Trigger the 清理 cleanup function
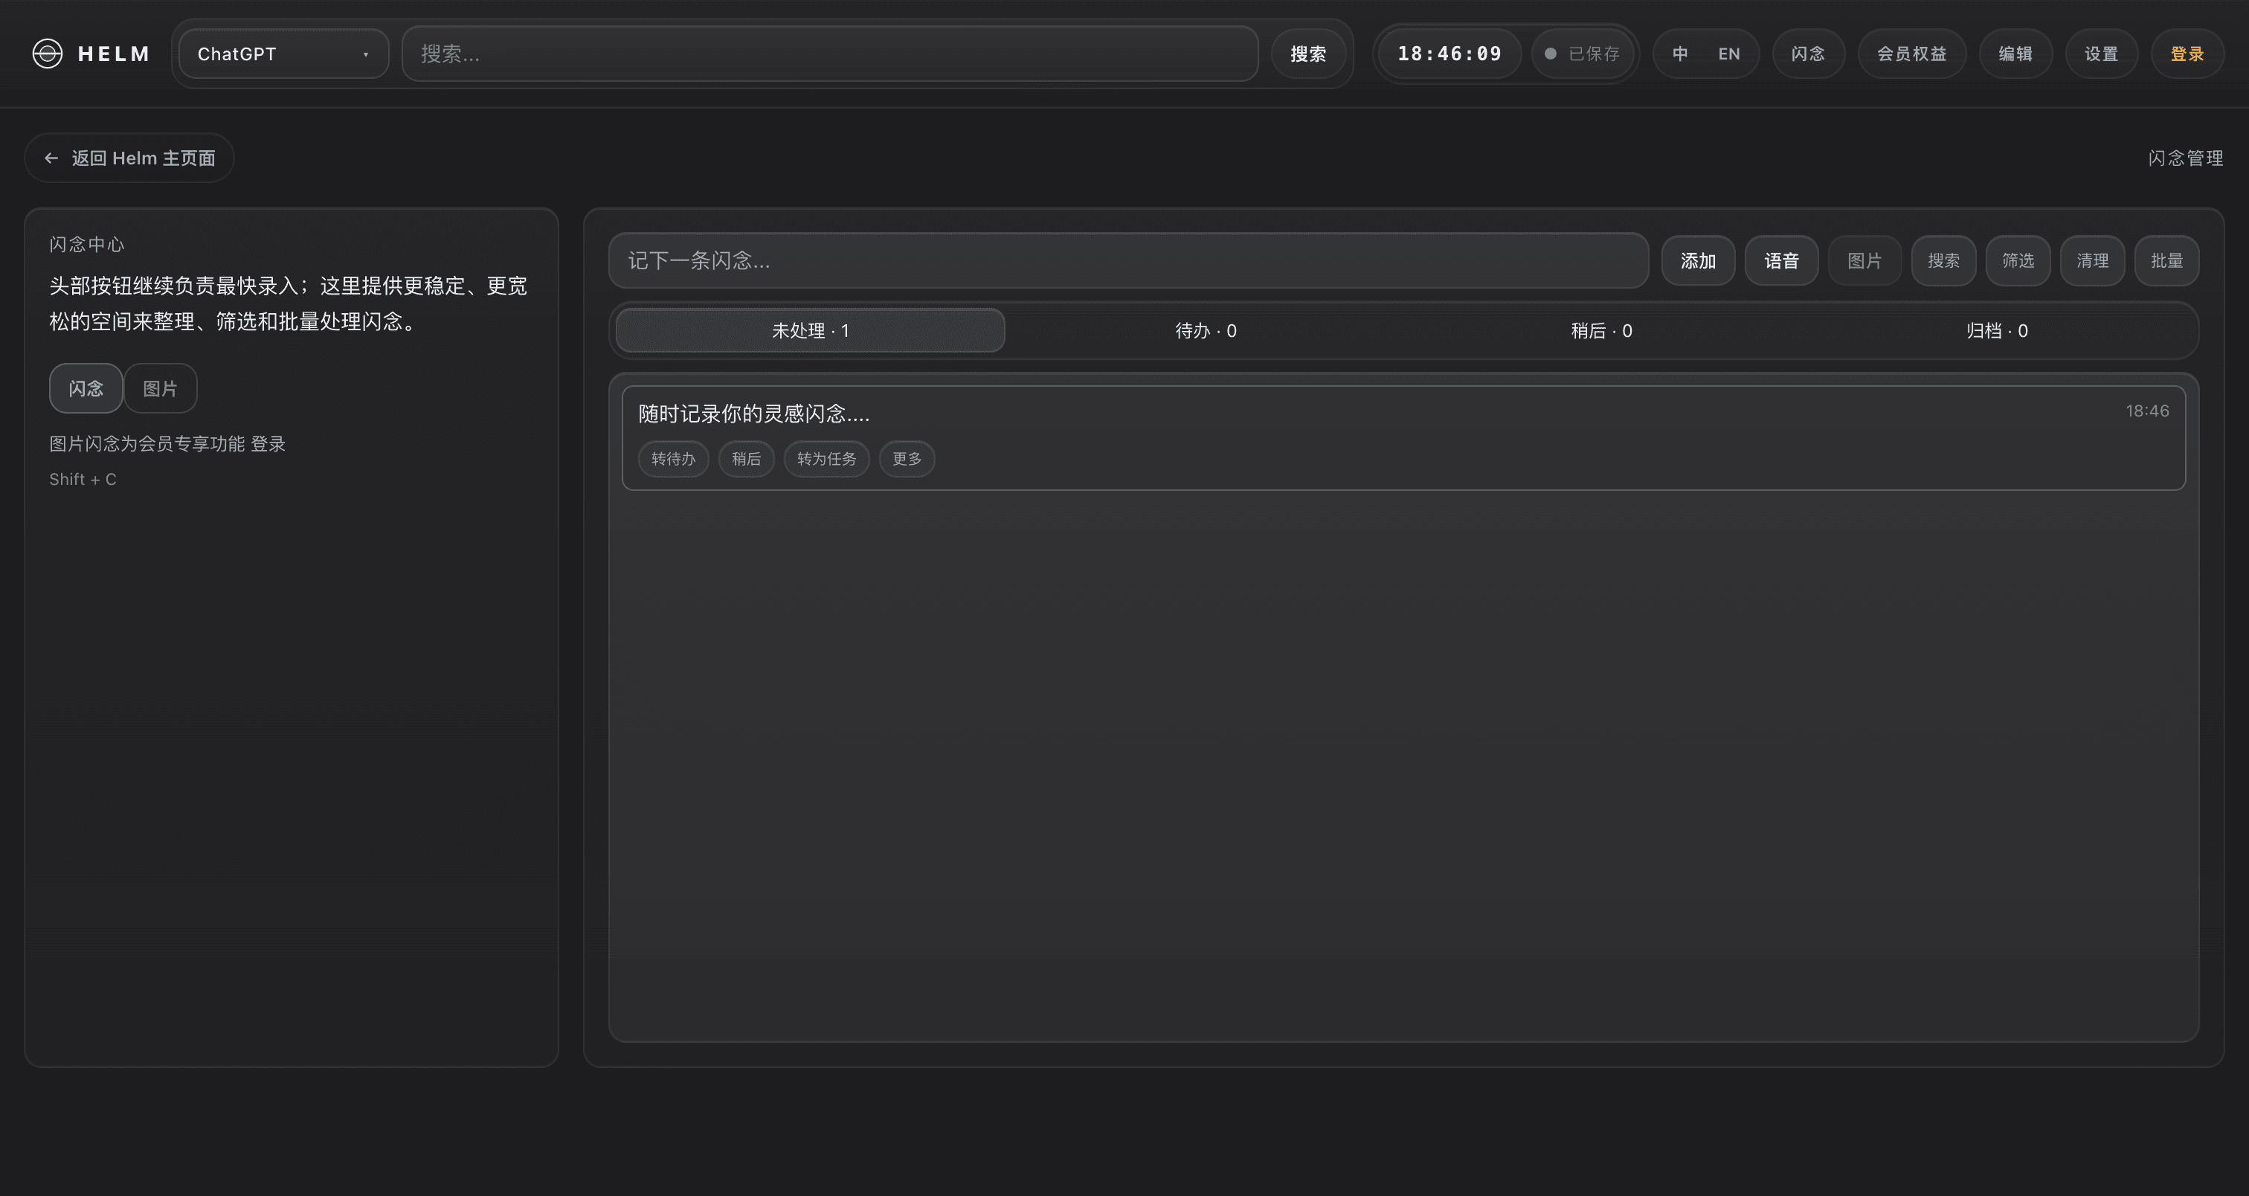Image resolution: width=2249 pixels, height=1196 pixels. pyautogui.click(x=2092, y=260)
